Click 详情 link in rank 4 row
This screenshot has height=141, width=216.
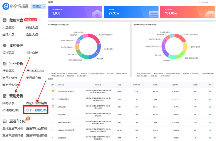coord(210,115)
